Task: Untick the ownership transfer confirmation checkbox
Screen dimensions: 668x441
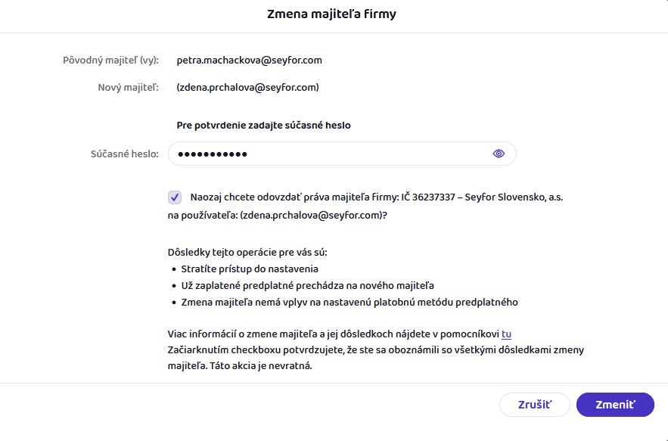Action: pyautogui.click(x=175, y=197)
